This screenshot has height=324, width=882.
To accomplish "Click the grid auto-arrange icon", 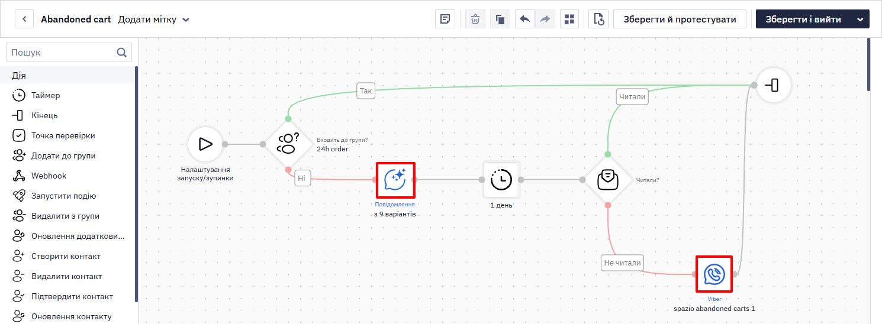I will 569,19.
